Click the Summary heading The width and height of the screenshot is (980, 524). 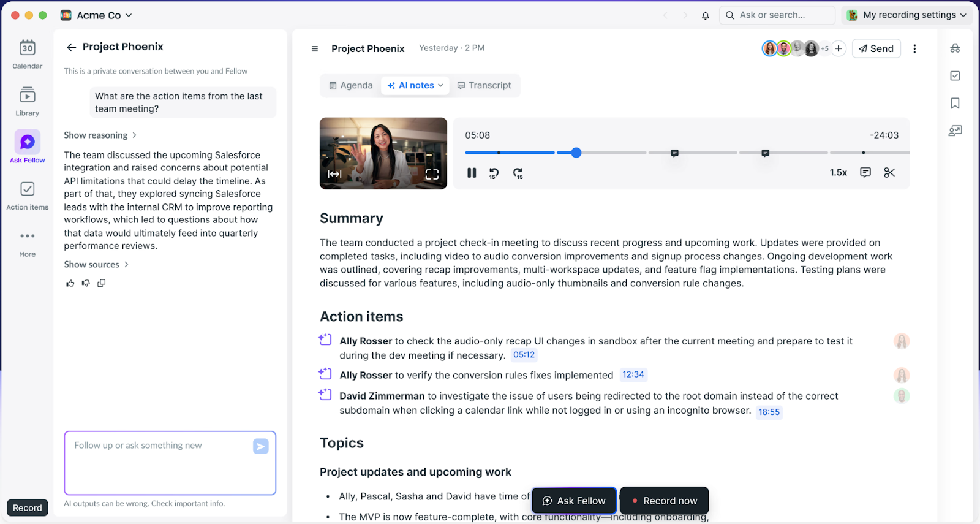[352, 219]
